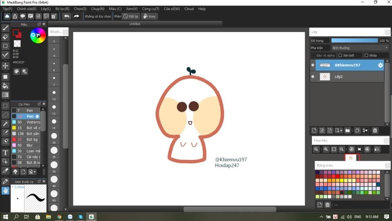Open File Explorer from the taskbar
This screenshot has width=392, height=221.
point(49,217)
